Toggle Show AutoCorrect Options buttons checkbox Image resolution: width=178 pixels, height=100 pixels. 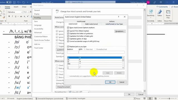point(68,27)
